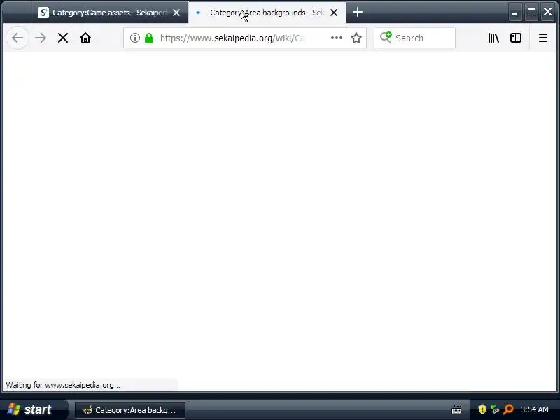The image size is (560, 420).
Task: Go back to the previous page
Action: coord(17,38)
